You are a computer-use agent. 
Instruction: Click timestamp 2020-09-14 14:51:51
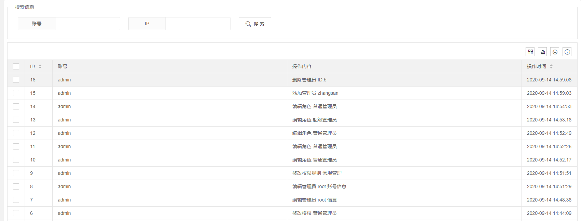[x=549, y=173]
